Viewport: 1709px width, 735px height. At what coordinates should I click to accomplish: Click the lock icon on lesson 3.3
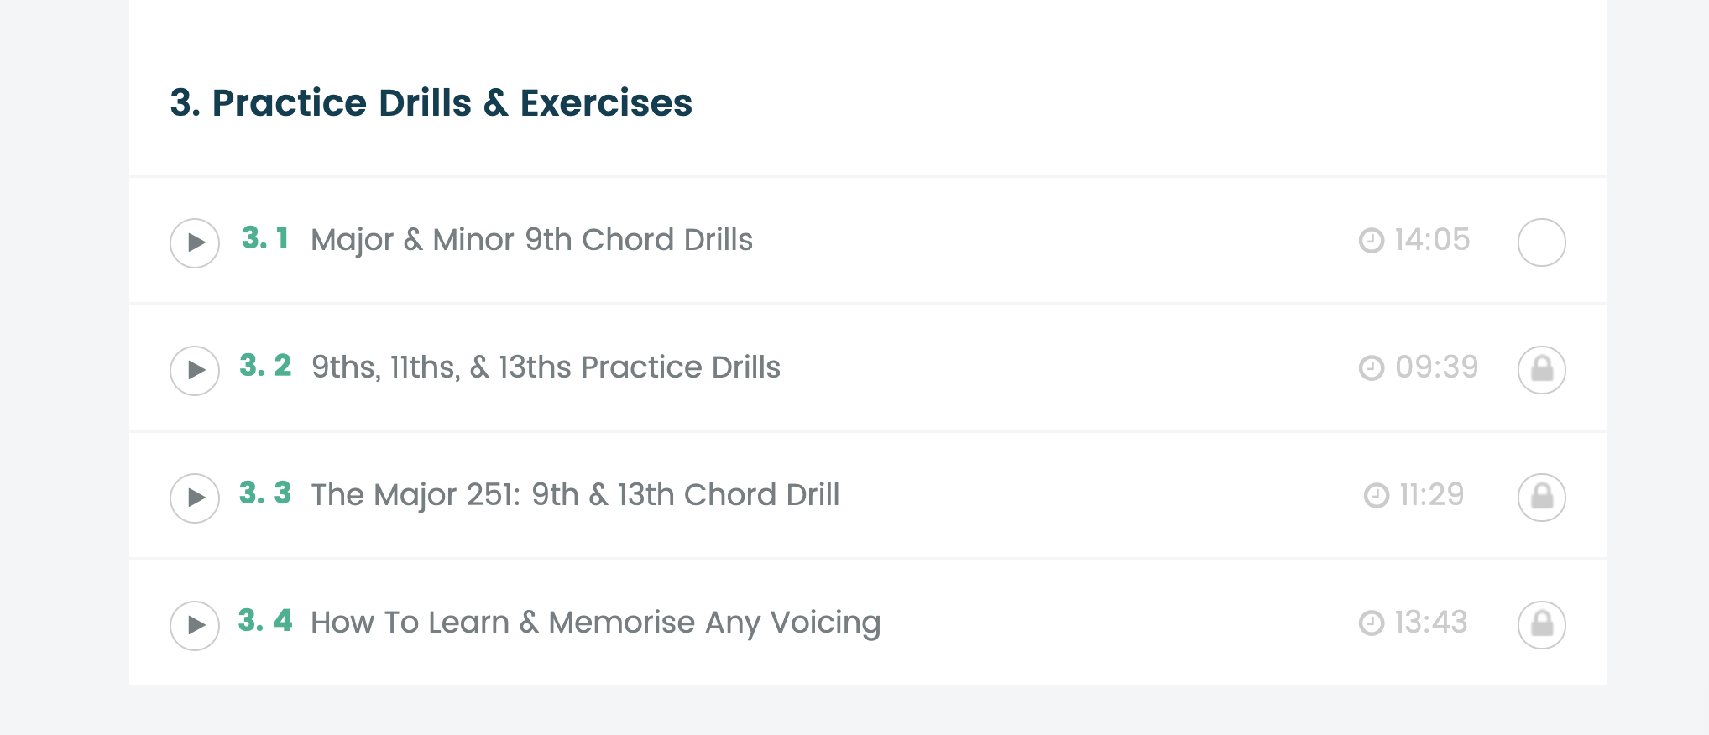(1542, 498)
